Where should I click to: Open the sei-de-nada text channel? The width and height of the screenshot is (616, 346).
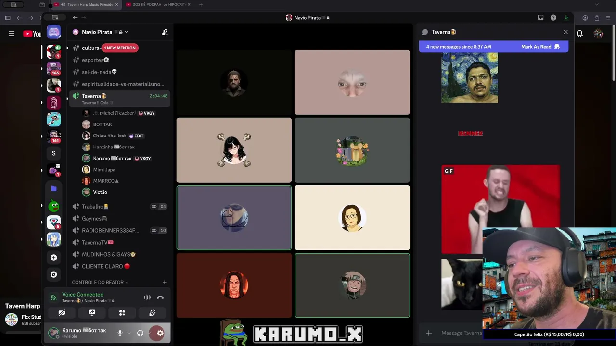[120, 72]
